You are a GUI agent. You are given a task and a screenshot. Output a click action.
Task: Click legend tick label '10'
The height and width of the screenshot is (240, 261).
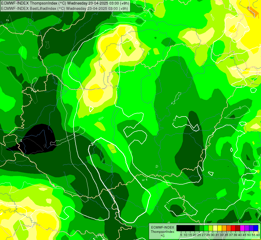[186, 235]
